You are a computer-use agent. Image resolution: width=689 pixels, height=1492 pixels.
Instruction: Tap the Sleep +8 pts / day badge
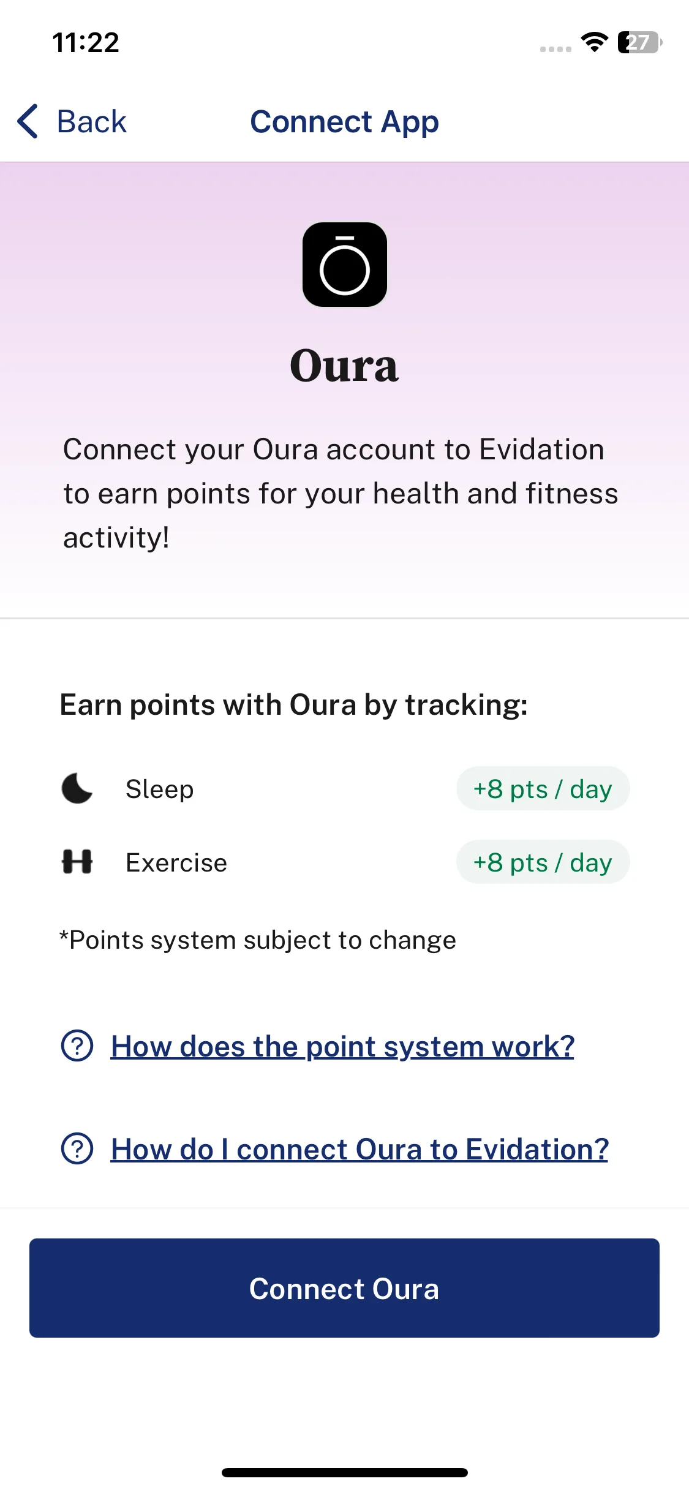(x=543, y=788)
